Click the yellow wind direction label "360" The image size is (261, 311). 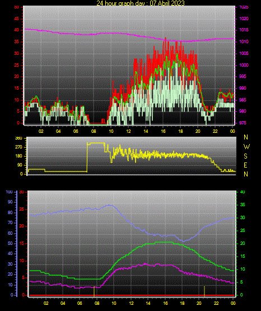pyautogui.click(x=18, y=138)
